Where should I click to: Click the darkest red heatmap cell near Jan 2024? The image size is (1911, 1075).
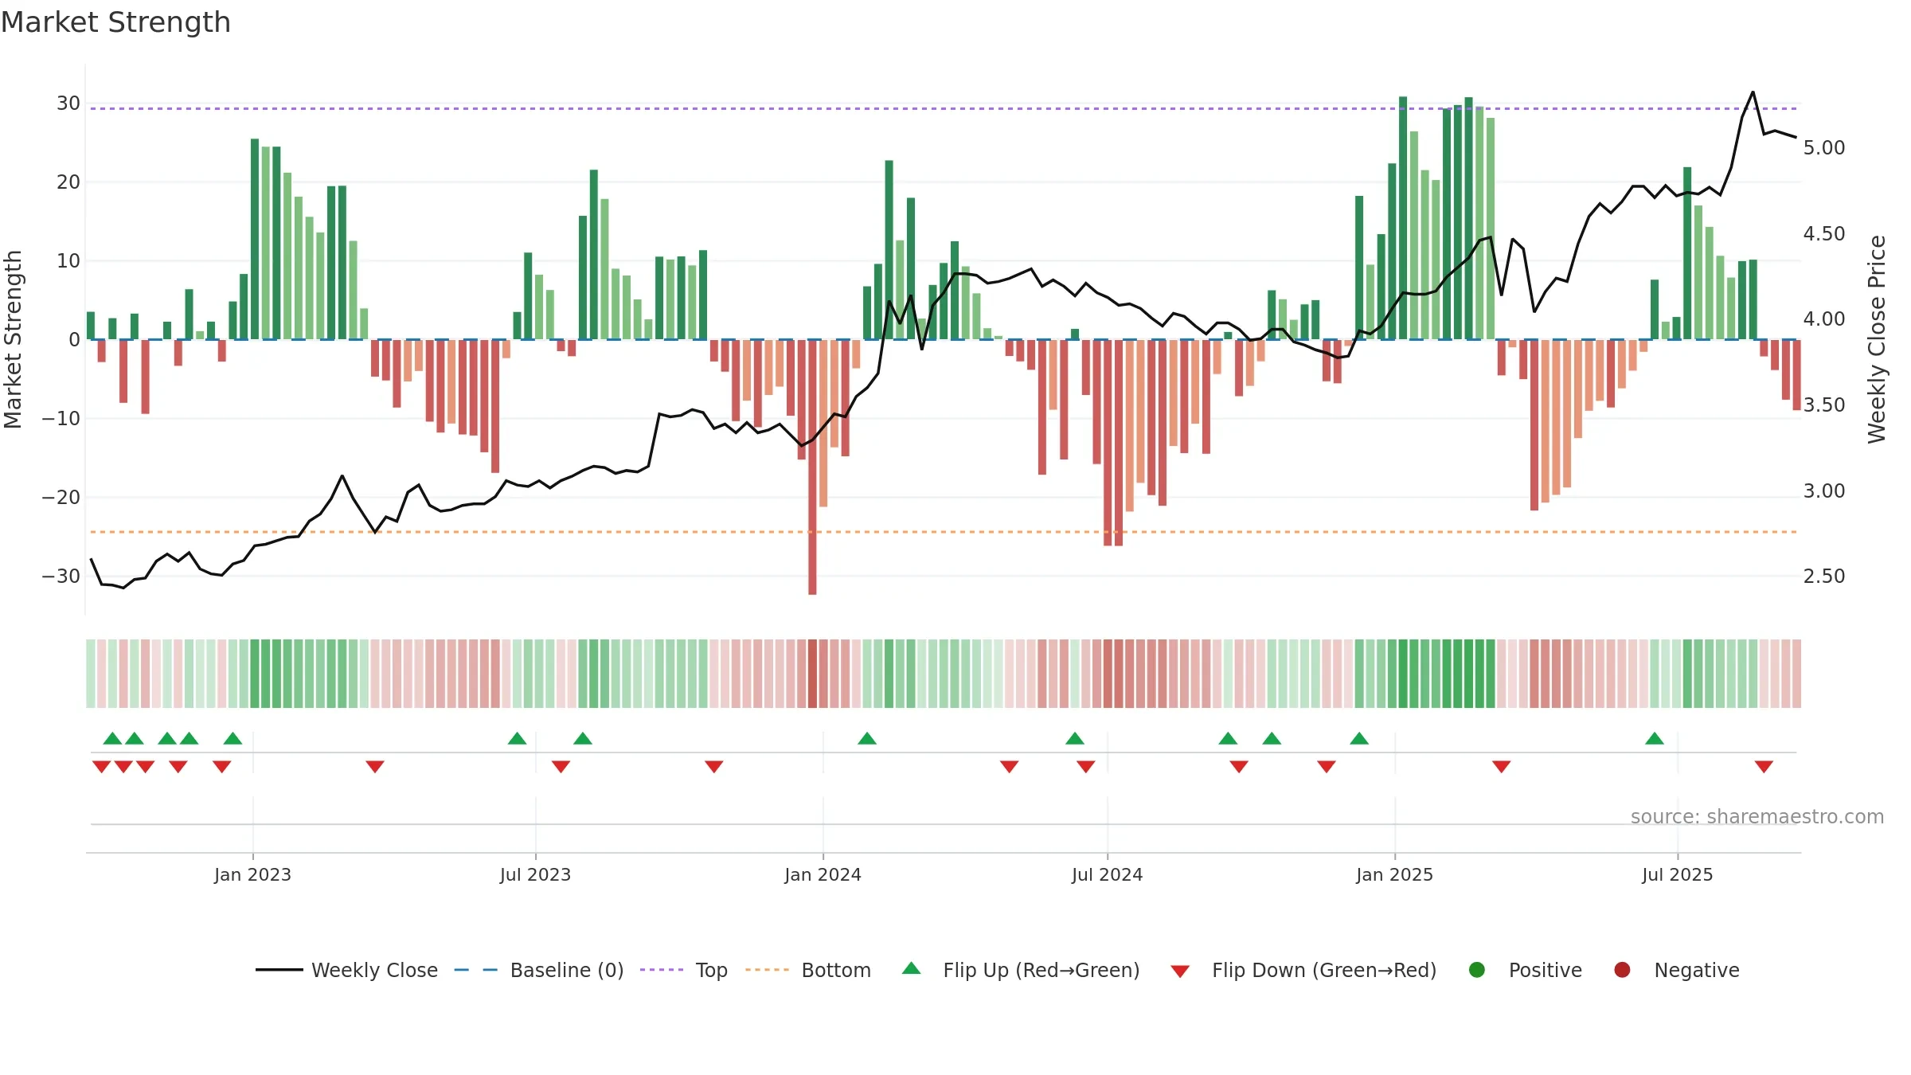click(812, 674)
